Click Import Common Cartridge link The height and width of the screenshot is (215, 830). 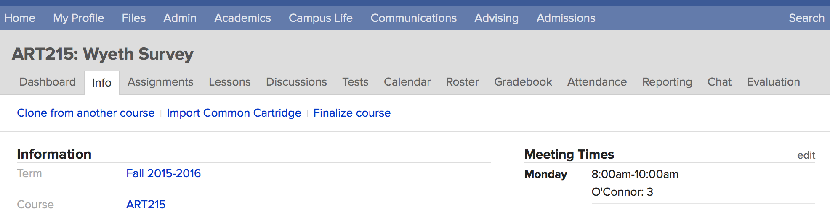tap(234, 113)
